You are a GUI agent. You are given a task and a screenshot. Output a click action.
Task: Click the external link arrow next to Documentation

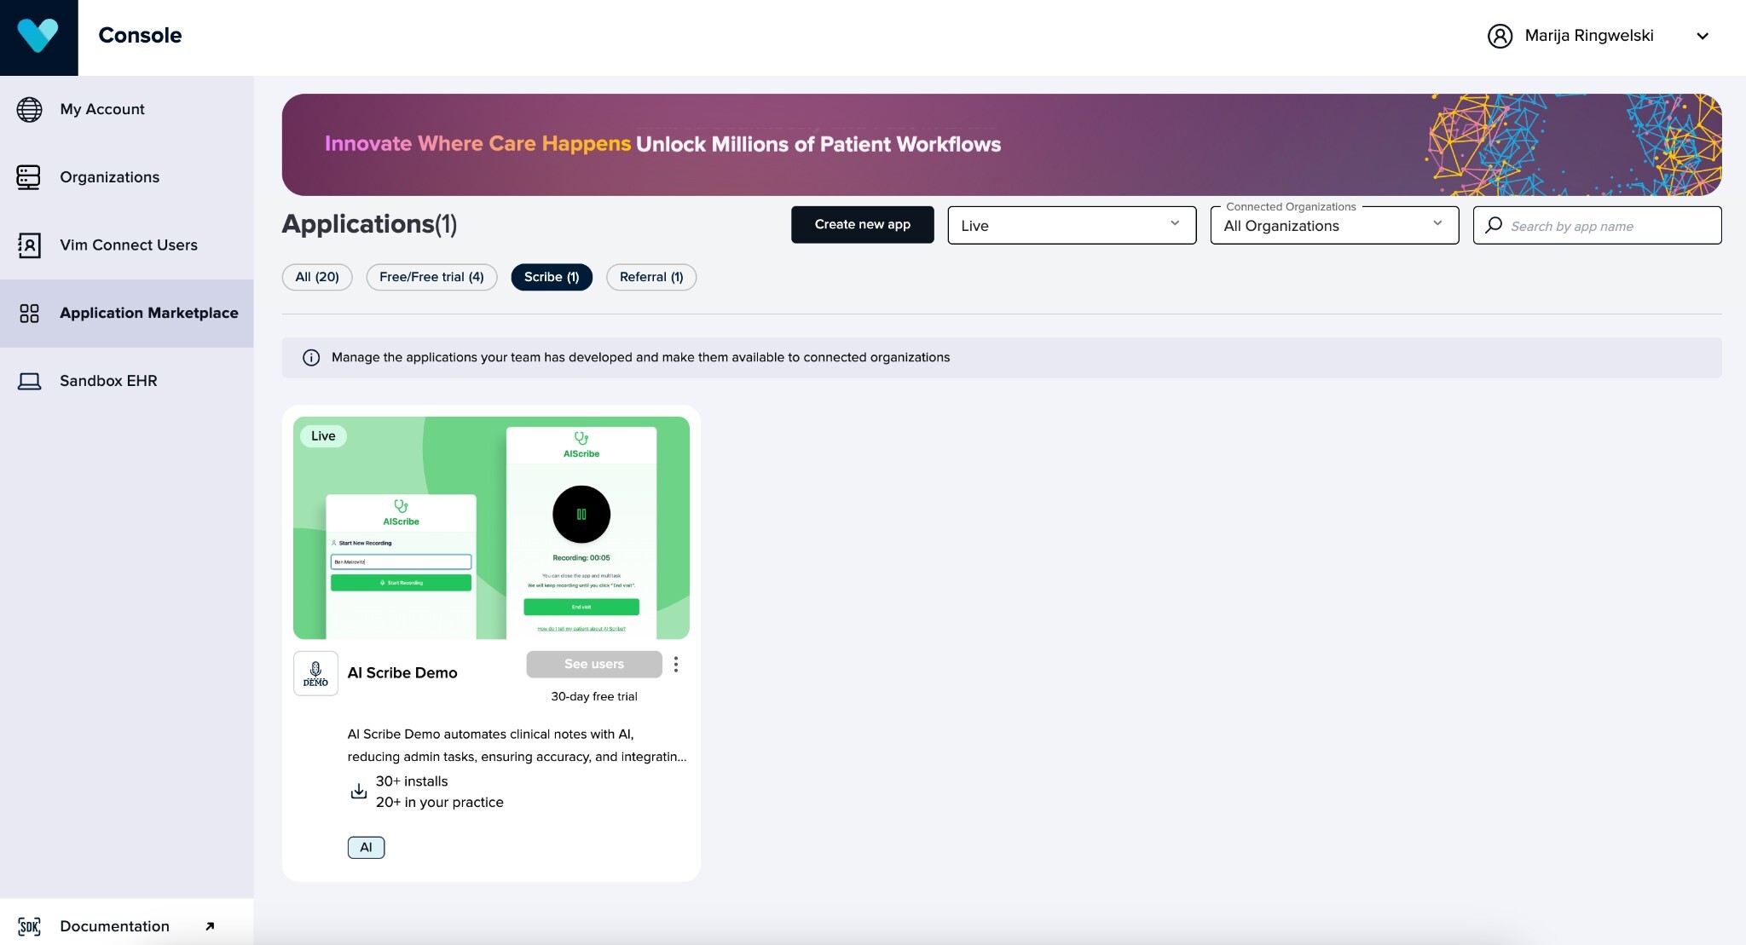(x=210, y=926)
